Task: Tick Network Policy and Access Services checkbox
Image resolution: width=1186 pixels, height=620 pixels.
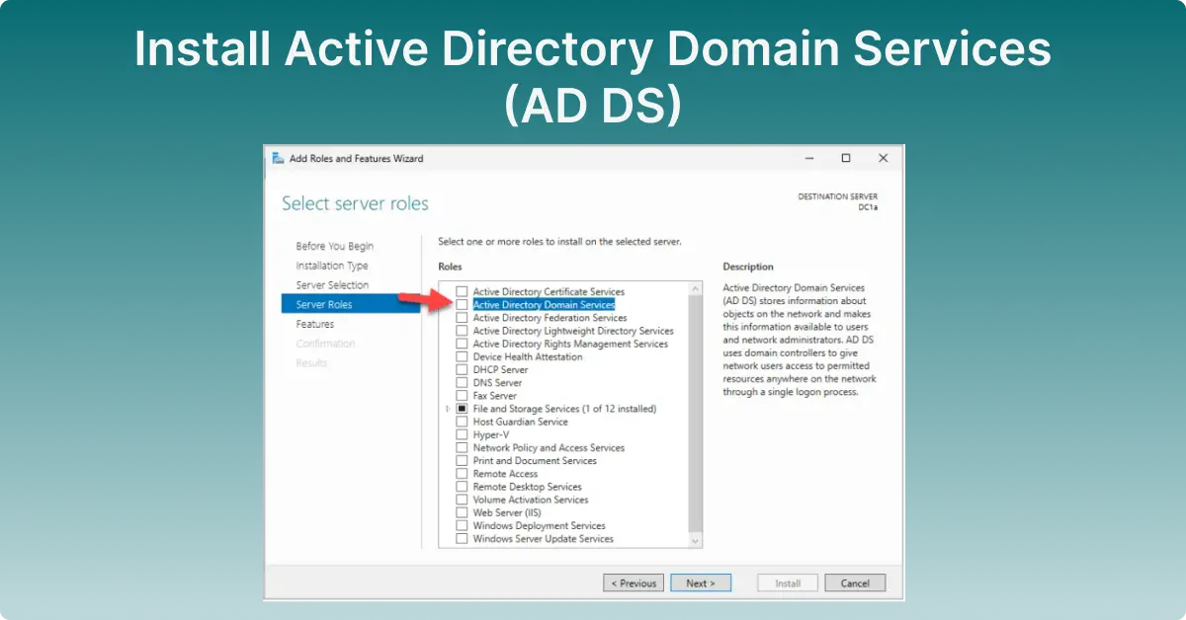Action: point(462,447)
